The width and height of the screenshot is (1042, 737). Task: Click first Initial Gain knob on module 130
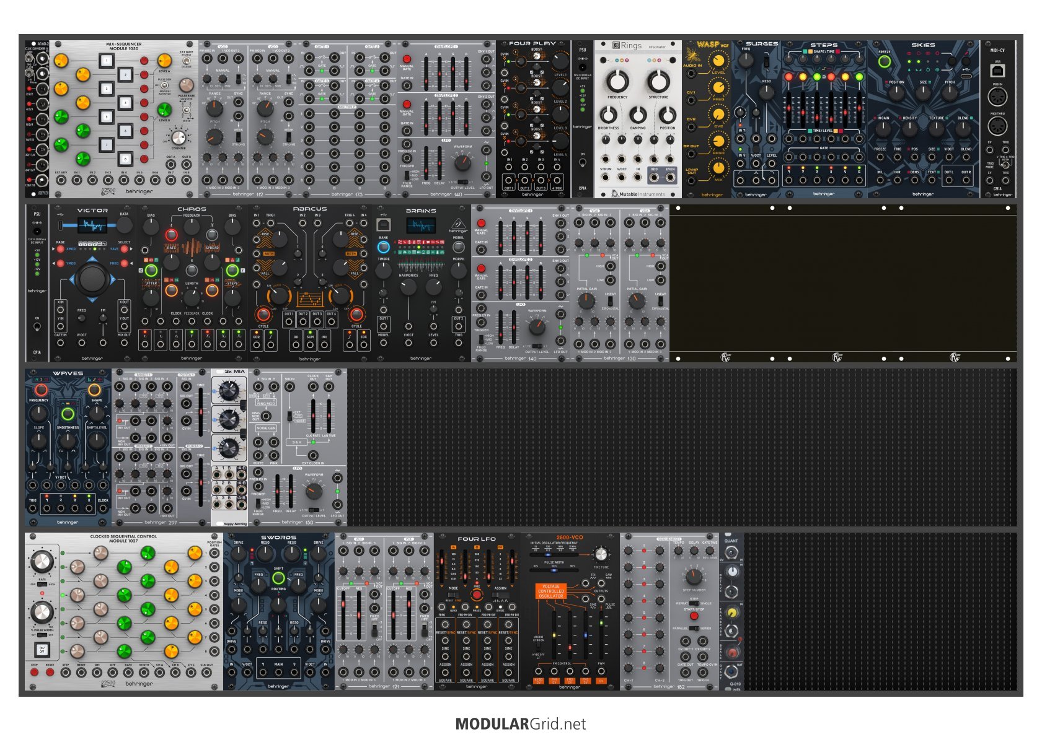586,301
